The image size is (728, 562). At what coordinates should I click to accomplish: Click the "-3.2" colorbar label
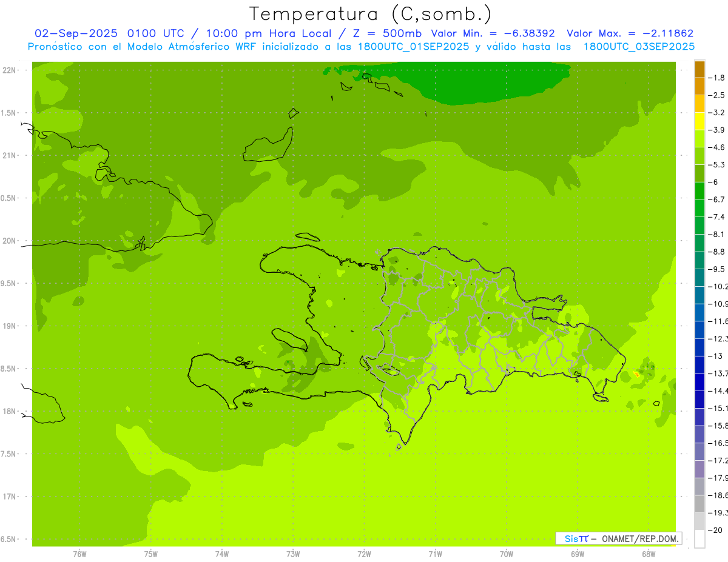pyautogui.click(x=717, y=113)
